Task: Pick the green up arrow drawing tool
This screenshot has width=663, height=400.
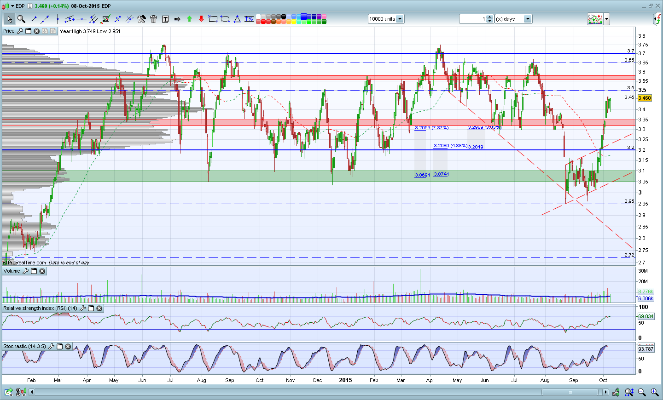Action: click(189, 19)
